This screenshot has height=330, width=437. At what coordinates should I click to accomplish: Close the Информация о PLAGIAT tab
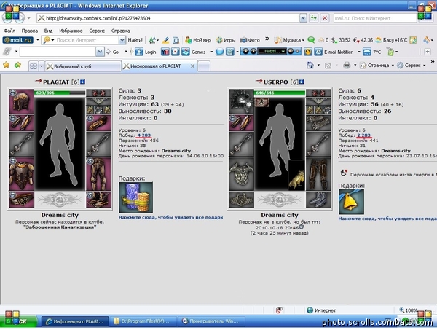(x=192, y=66)
